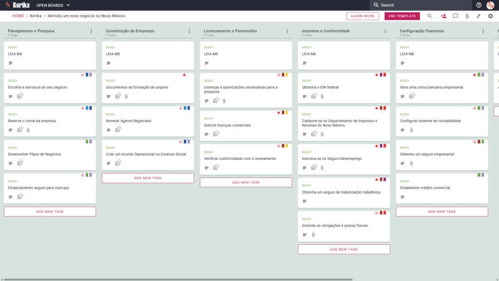This screenshot has height=281, width=499.
Task: Open checklist icon on Desenvolver Plano de Negócios
Action: coord(20,163)
